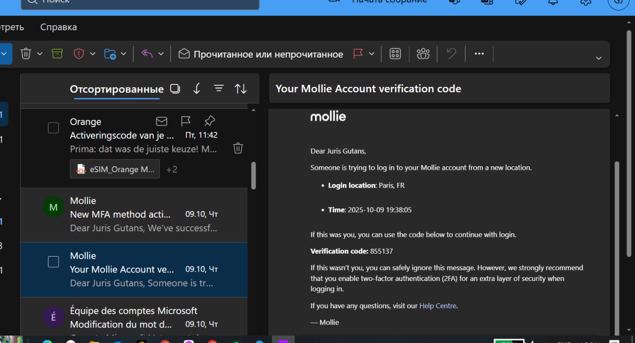Flag the Orange email using the row flag icon
Viewport: 635px width, 343px height.
(x=186, y=121)
